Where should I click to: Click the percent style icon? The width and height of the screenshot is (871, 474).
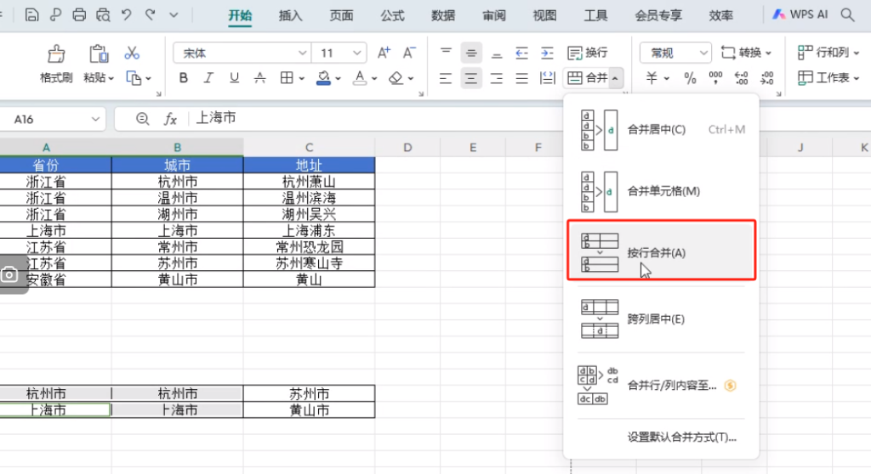(x=690, y=78)
